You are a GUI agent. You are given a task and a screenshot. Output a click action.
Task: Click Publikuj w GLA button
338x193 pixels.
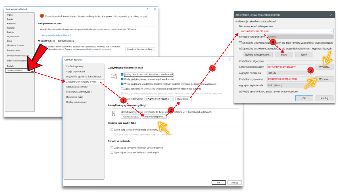click(x=131, y=117)
